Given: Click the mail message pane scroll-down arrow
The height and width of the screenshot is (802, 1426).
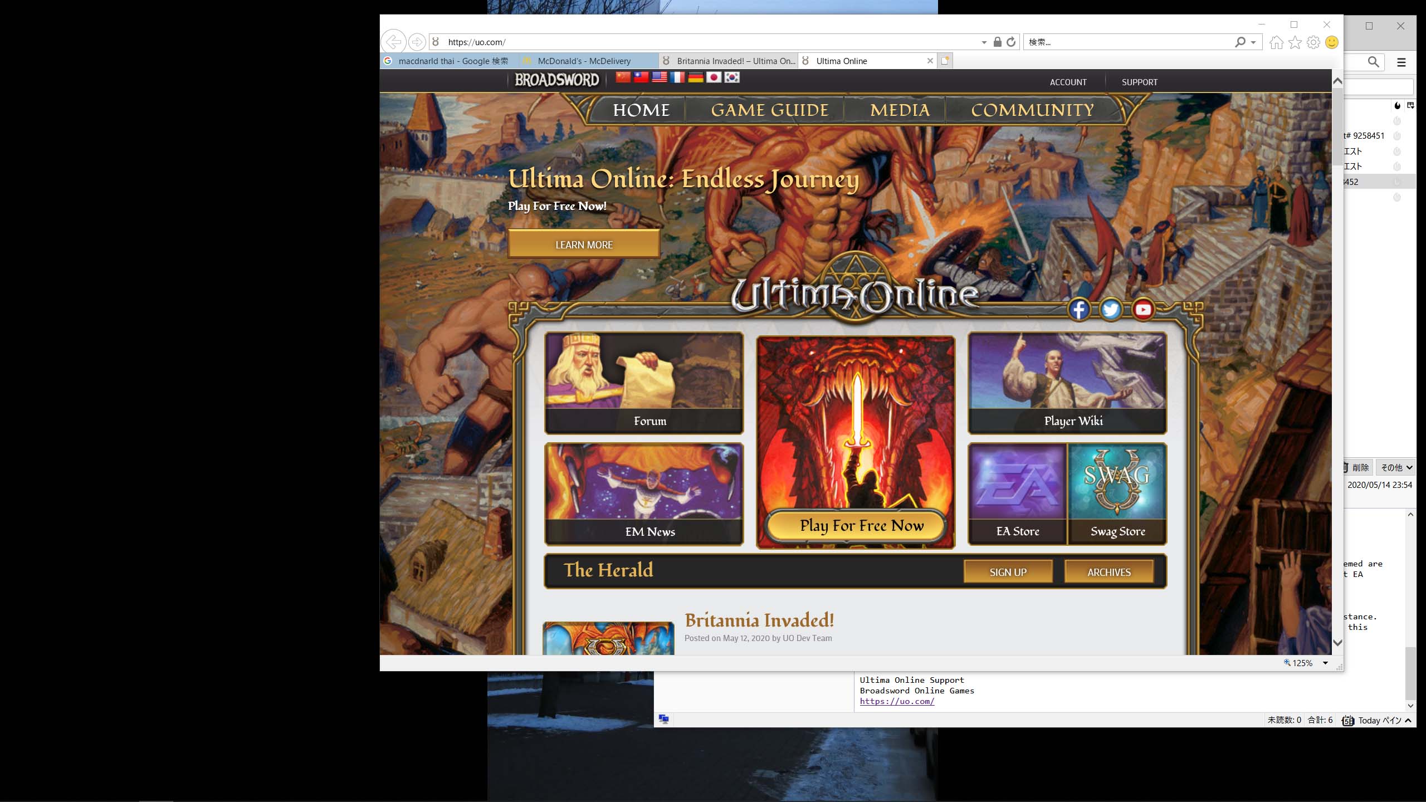Looking at the screenshot, I should coord(1410,706).
